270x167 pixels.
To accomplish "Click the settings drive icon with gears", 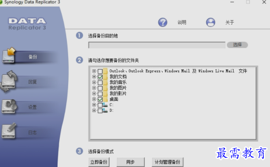I will tap(9, 106).
